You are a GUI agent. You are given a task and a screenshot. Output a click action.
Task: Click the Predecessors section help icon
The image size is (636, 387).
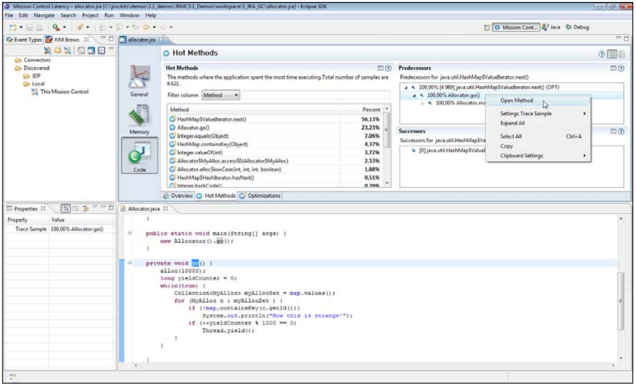[x=621, y=68]
